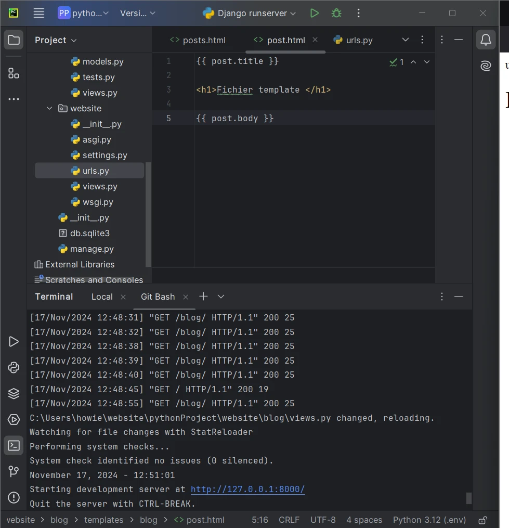
Task: Toggle the Terminal tool window button
Action: 14,445
